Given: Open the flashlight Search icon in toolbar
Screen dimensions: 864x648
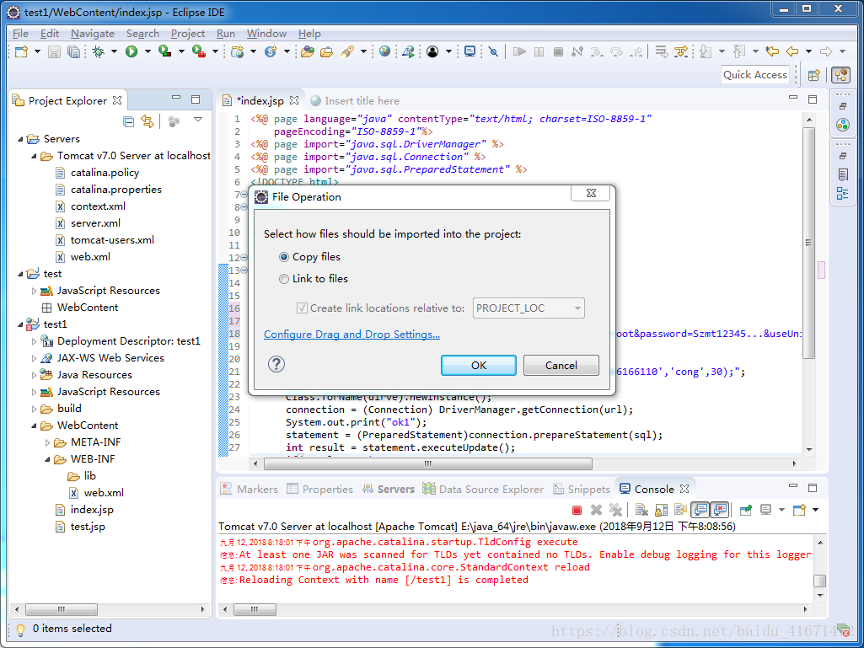Looking at the screenshot, I should coord(346,51).
